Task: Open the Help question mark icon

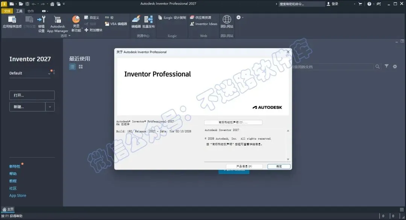Action: [369, 4]
